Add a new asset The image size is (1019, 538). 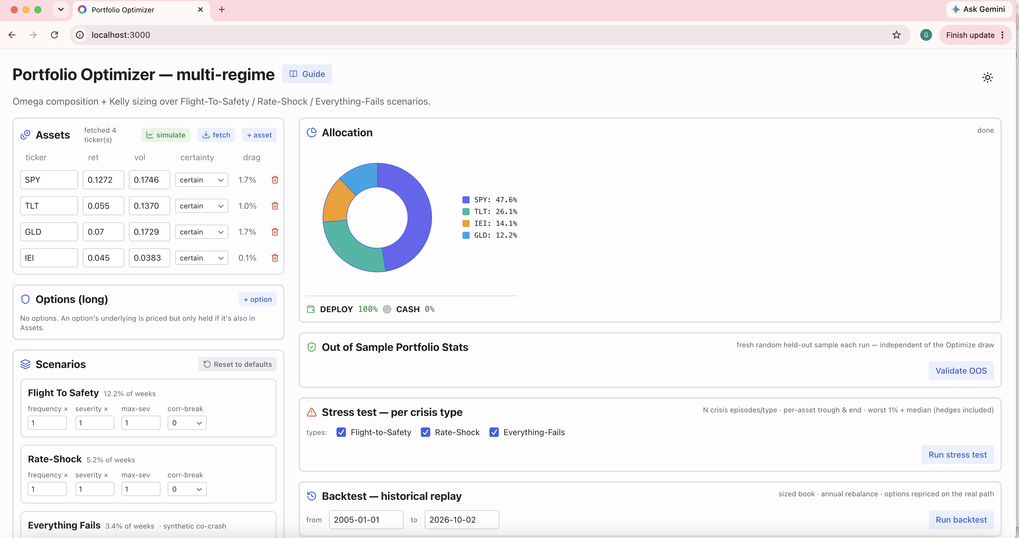point(259,135)
